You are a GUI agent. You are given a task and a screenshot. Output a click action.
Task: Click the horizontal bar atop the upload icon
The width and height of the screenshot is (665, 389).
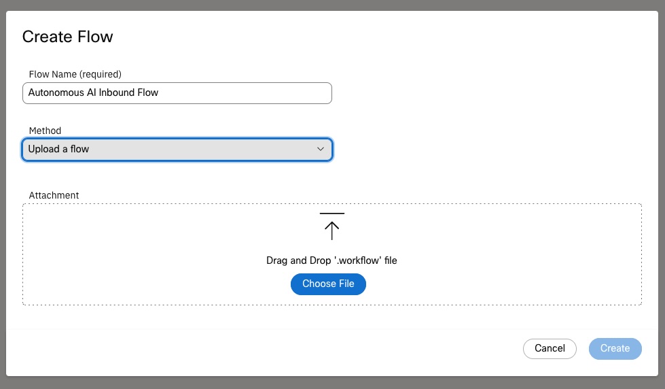331,214
